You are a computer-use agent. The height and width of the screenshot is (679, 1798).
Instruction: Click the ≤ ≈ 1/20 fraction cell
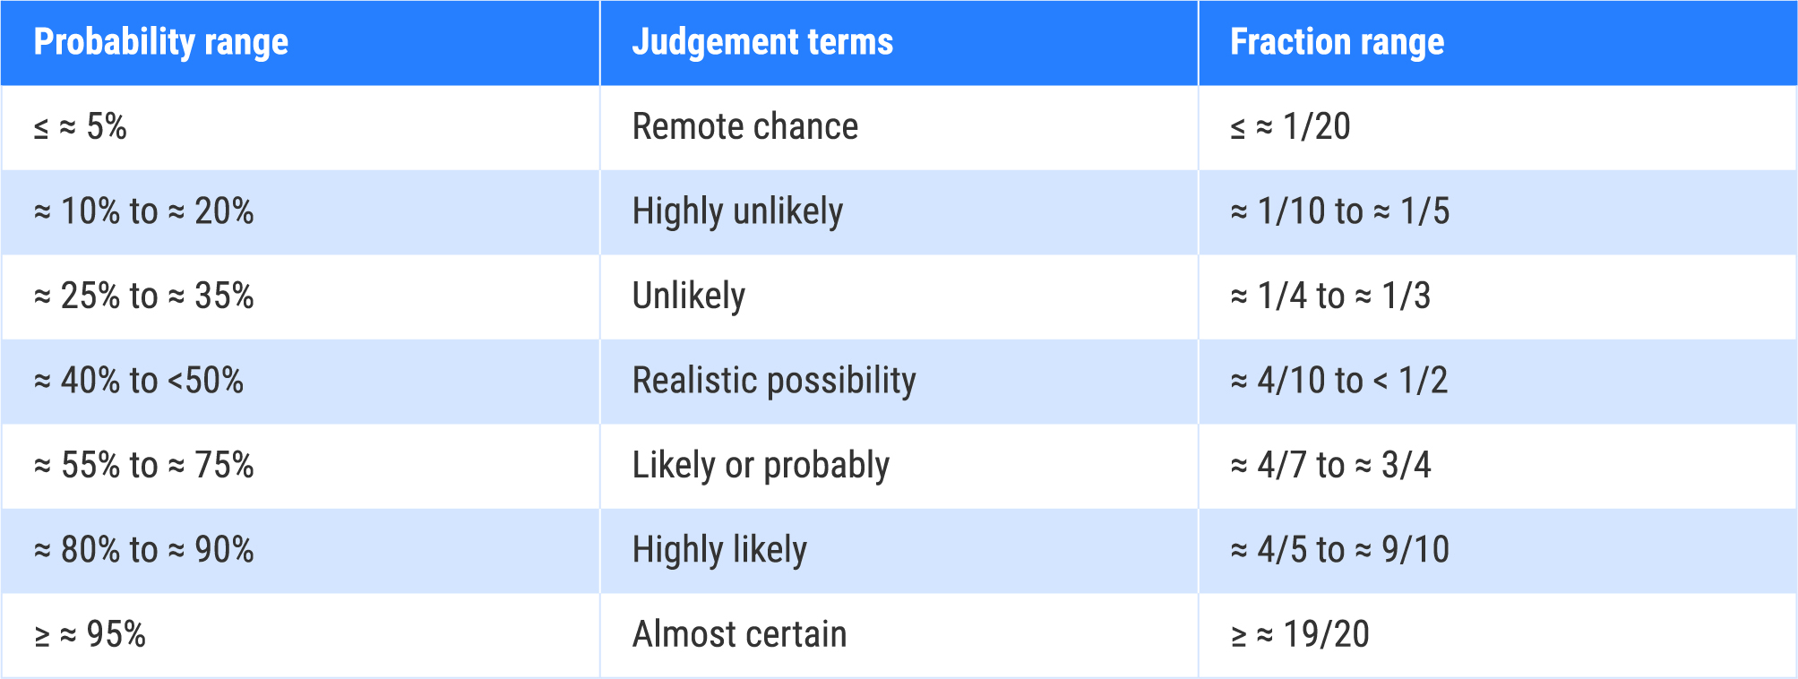pos(1498,127)
